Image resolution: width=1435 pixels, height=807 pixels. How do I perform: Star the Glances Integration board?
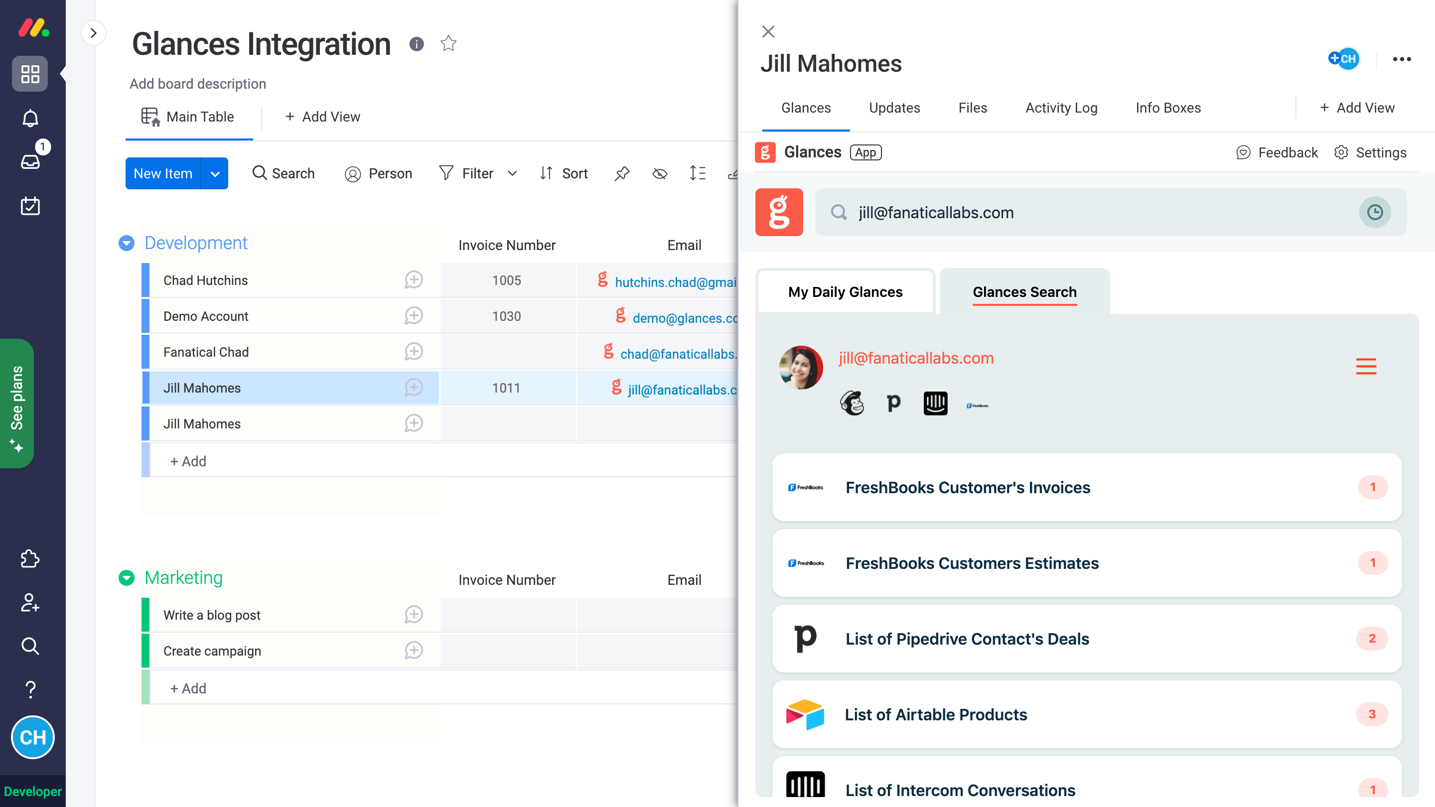448,43
